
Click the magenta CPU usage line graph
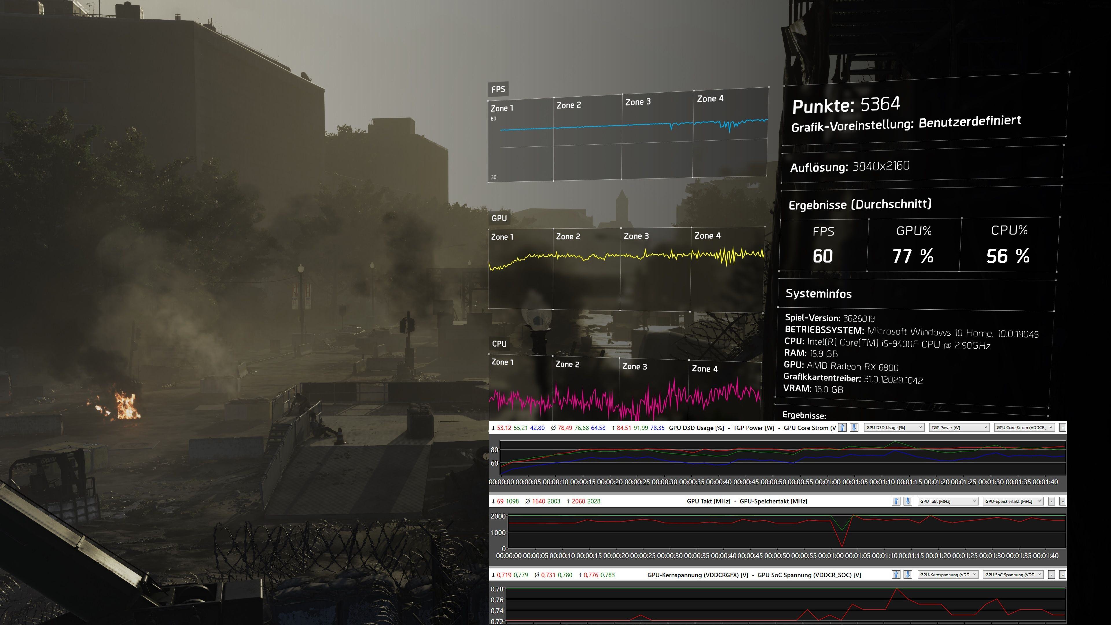625,399
